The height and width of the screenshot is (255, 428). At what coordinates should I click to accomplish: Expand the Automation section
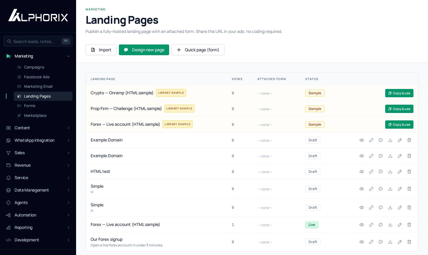pyautogui.click(x=38, y=215)
